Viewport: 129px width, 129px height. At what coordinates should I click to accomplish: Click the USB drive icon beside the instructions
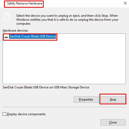click(x=7, y=17)
